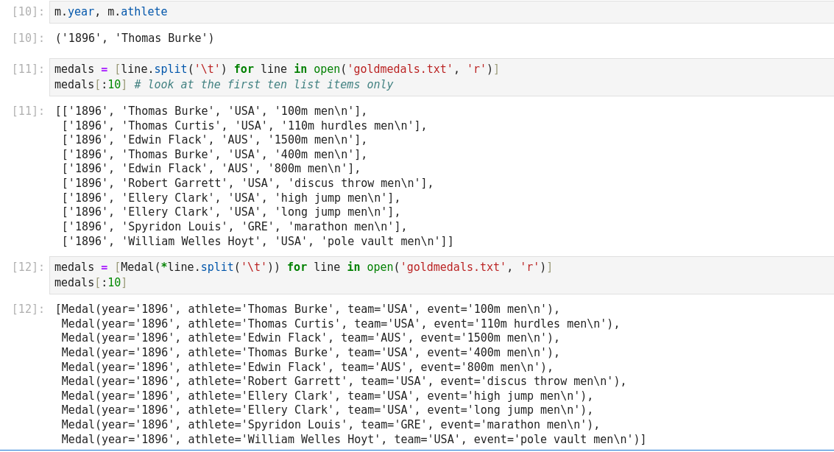Select output prompt [12] beside Medal output
Screen dimensions: 834x452
click(29, 309)
